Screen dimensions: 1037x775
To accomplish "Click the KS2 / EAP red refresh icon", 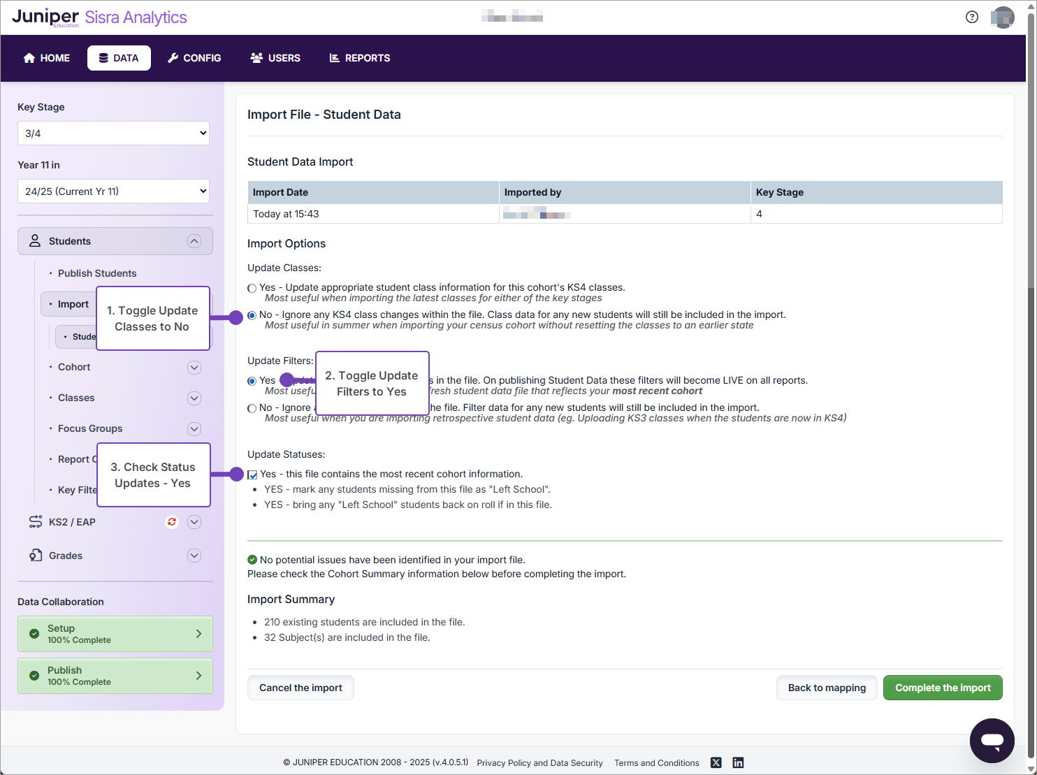I will (172, 522).
